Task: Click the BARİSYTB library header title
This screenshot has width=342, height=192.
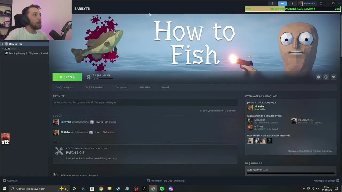Action: pos(82,9)
